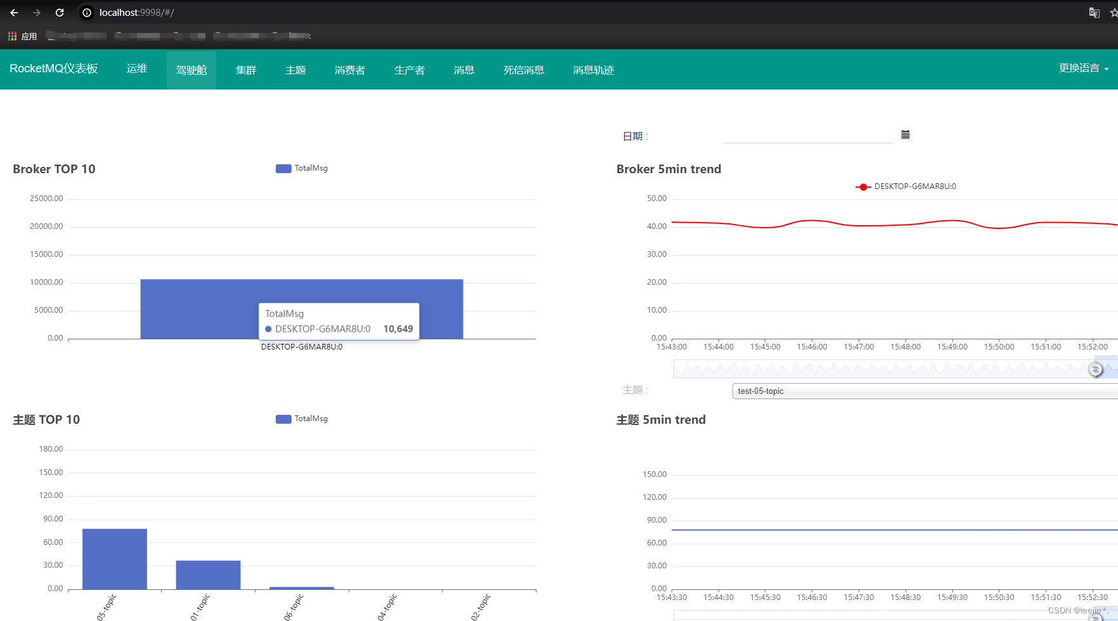Click the Broker trend zoom slider handle

pyautogui.click(x=1095, y=369)
